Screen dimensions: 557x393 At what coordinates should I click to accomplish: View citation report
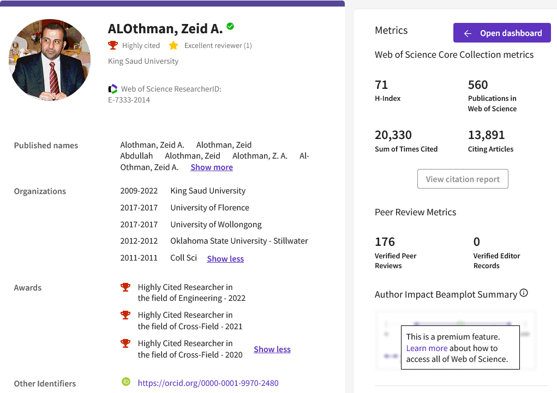coord(463,179)
